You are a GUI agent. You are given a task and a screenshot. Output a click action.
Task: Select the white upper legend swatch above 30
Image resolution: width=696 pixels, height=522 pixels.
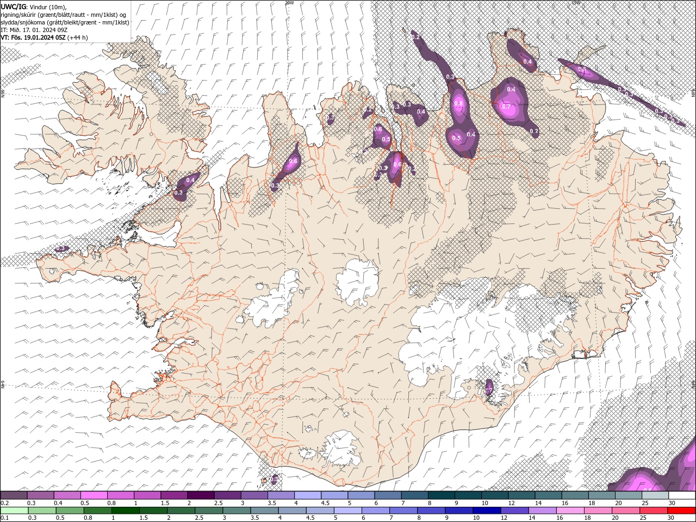(682, 495)
